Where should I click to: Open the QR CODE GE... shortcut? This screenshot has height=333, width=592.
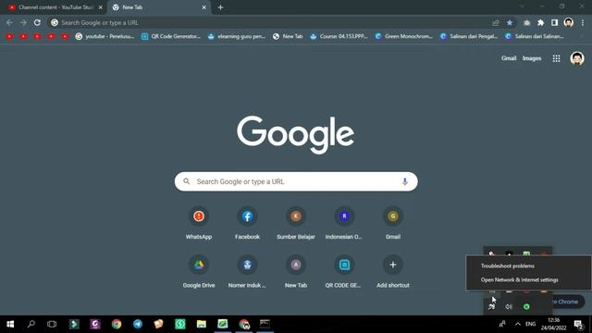(344, 272)
